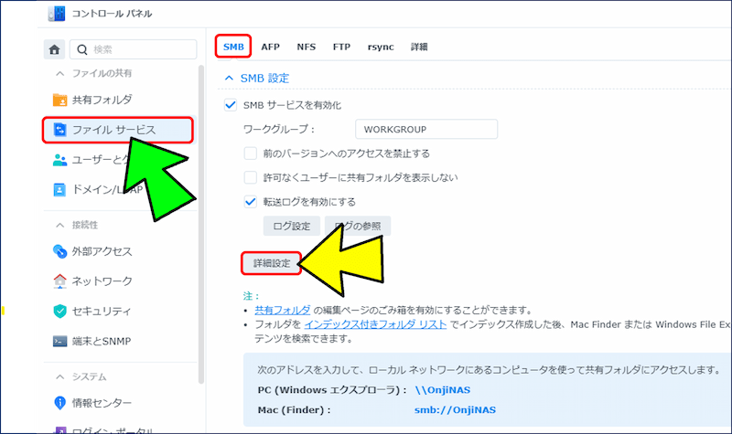The height and width of the screenshot is (434, 732).
Task: Open the Network (ネットワーク) house icon
Action: click(59, 281)
